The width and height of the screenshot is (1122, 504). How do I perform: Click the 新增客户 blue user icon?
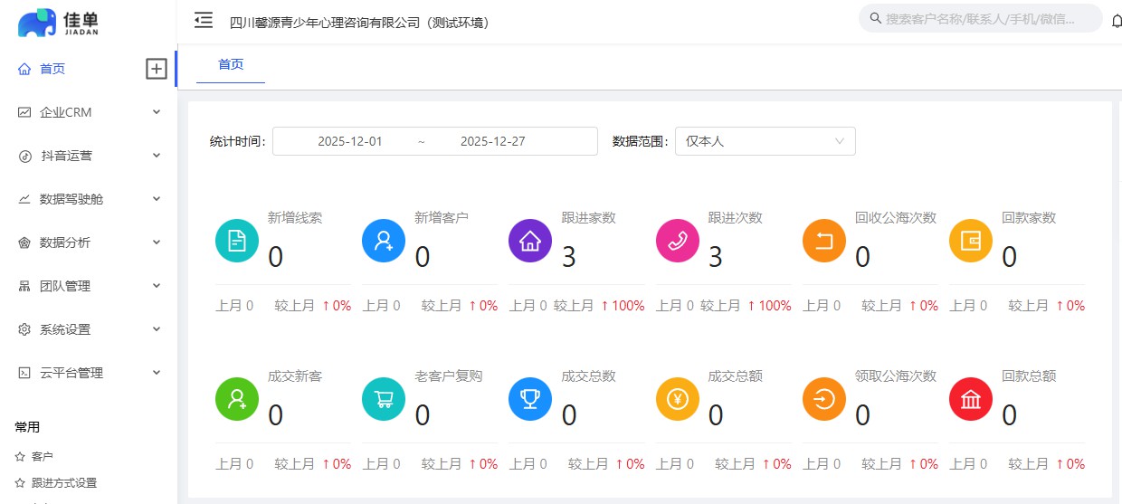(384, 241)
